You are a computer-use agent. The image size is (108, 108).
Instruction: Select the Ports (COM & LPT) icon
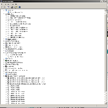(6, 64)
